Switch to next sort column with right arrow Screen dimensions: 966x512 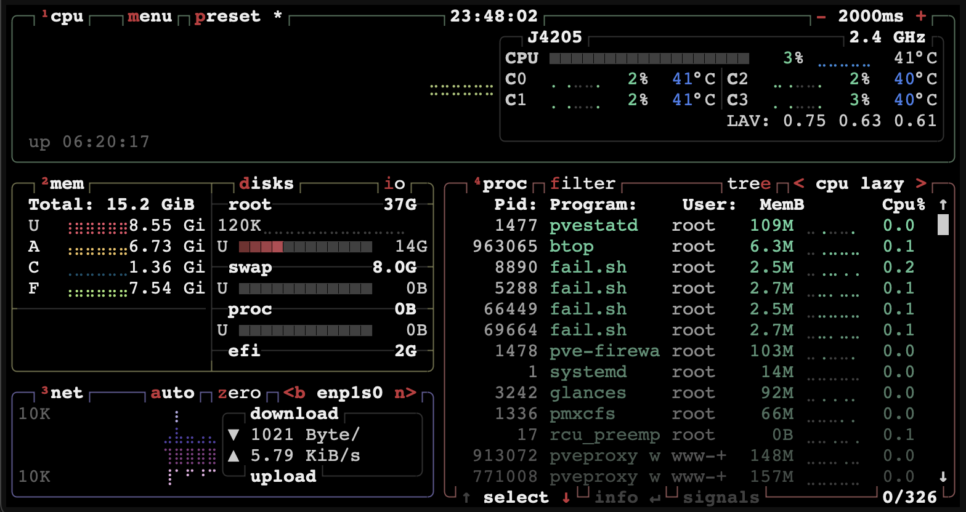click(x=921, y=184)
